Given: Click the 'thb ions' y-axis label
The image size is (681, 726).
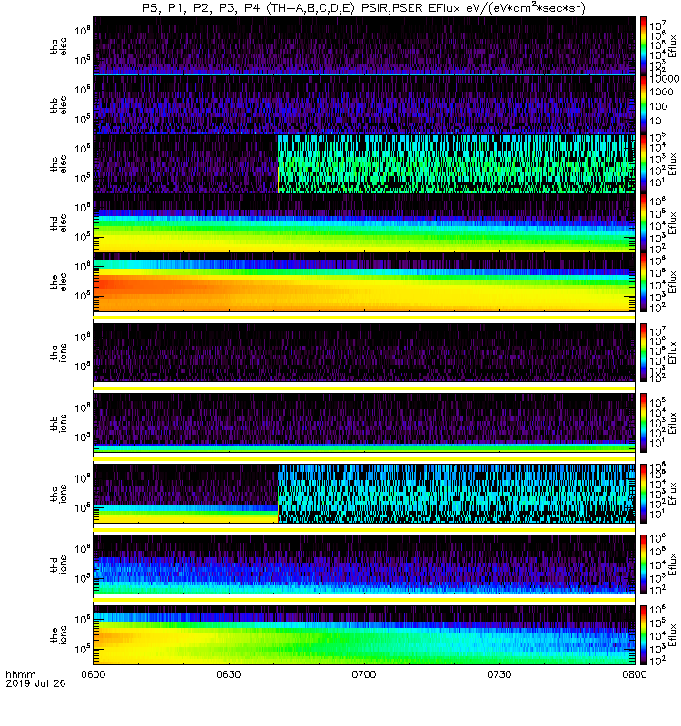Looking at the screenshot, I should click(58, 423).
